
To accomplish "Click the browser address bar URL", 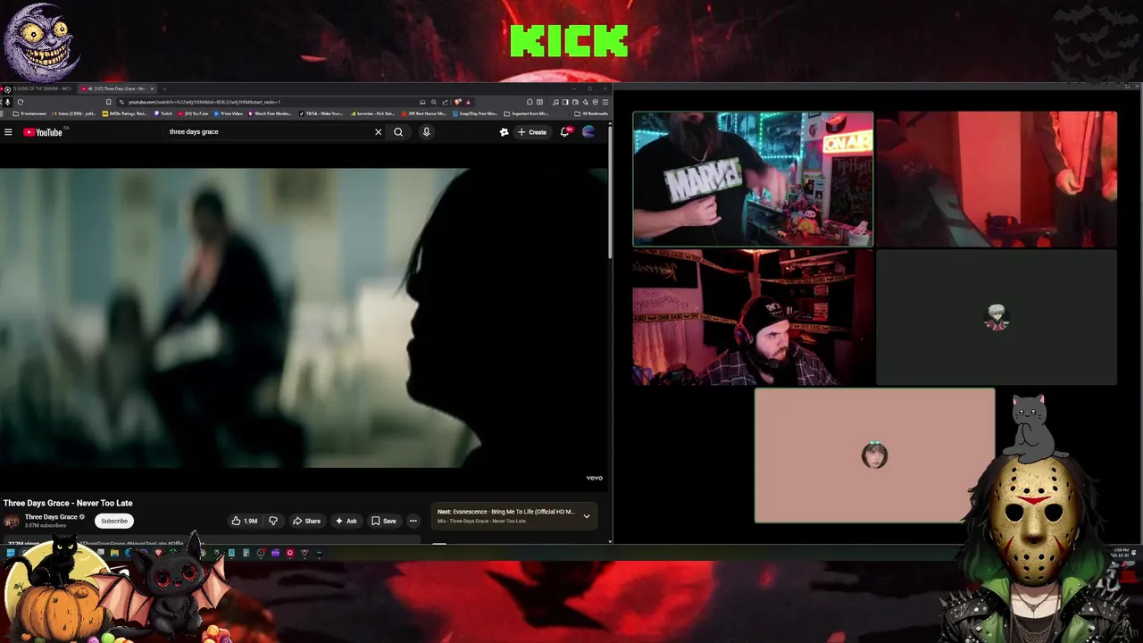I will (x=204, y=102).
